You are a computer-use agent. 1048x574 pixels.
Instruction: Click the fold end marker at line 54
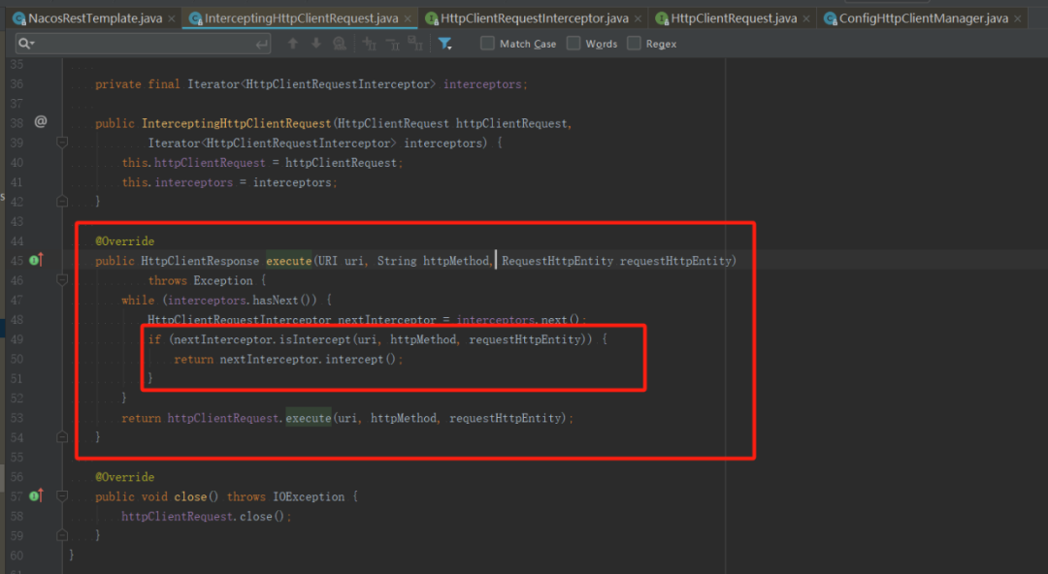click(62, 437)
